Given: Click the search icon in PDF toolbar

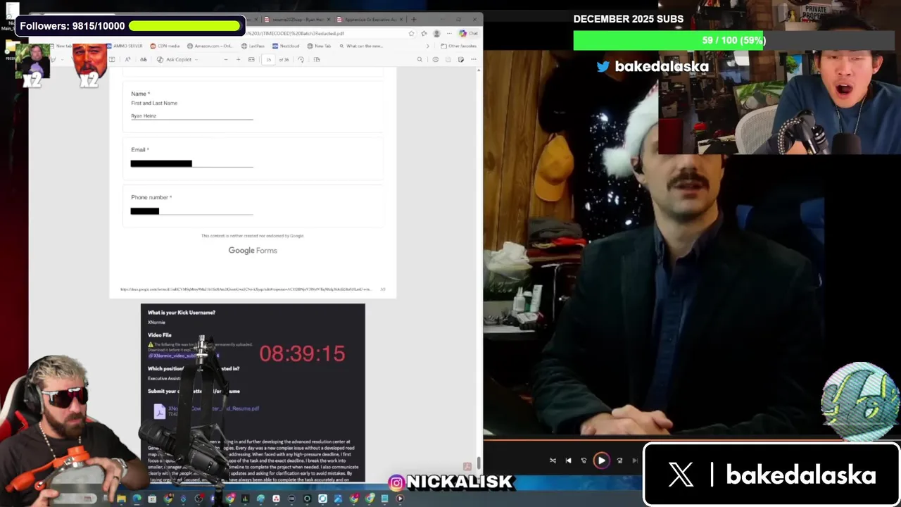Looking at the screenshot, I should [420, 60].
